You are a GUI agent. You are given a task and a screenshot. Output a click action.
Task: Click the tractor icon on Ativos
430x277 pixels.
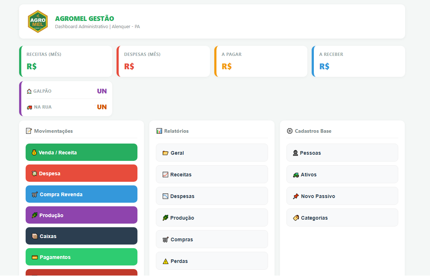point(296,175)
